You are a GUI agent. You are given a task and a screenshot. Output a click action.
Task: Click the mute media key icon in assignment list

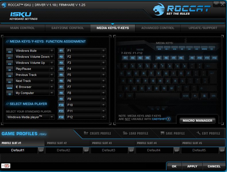pyautogui.click(x=10, y=51)
